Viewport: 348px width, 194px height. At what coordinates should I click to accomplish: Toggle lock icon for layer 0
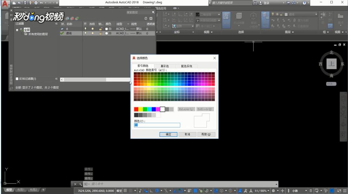coord(101,29)
